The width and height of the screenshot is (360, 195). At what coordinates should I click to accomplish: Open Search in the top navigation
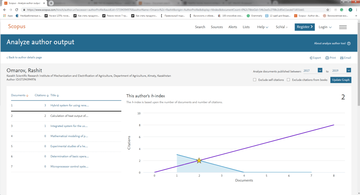[200, 27]
